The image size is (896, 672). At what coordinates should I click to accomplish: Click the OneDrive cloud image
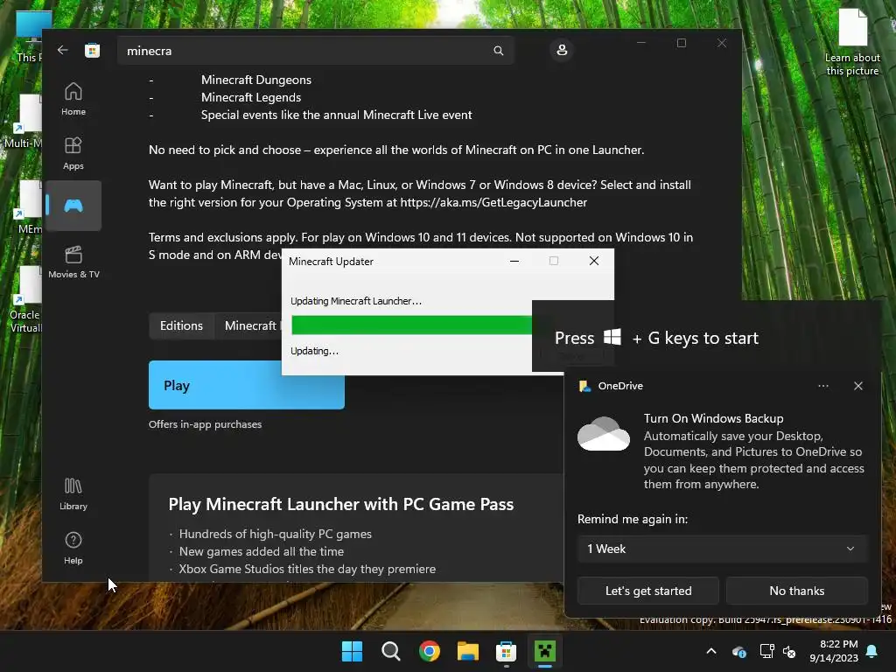coord(604,434)
